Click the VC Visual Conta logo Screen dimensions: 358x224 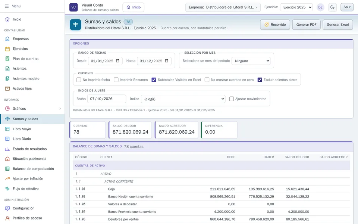(x=73, y=7)
